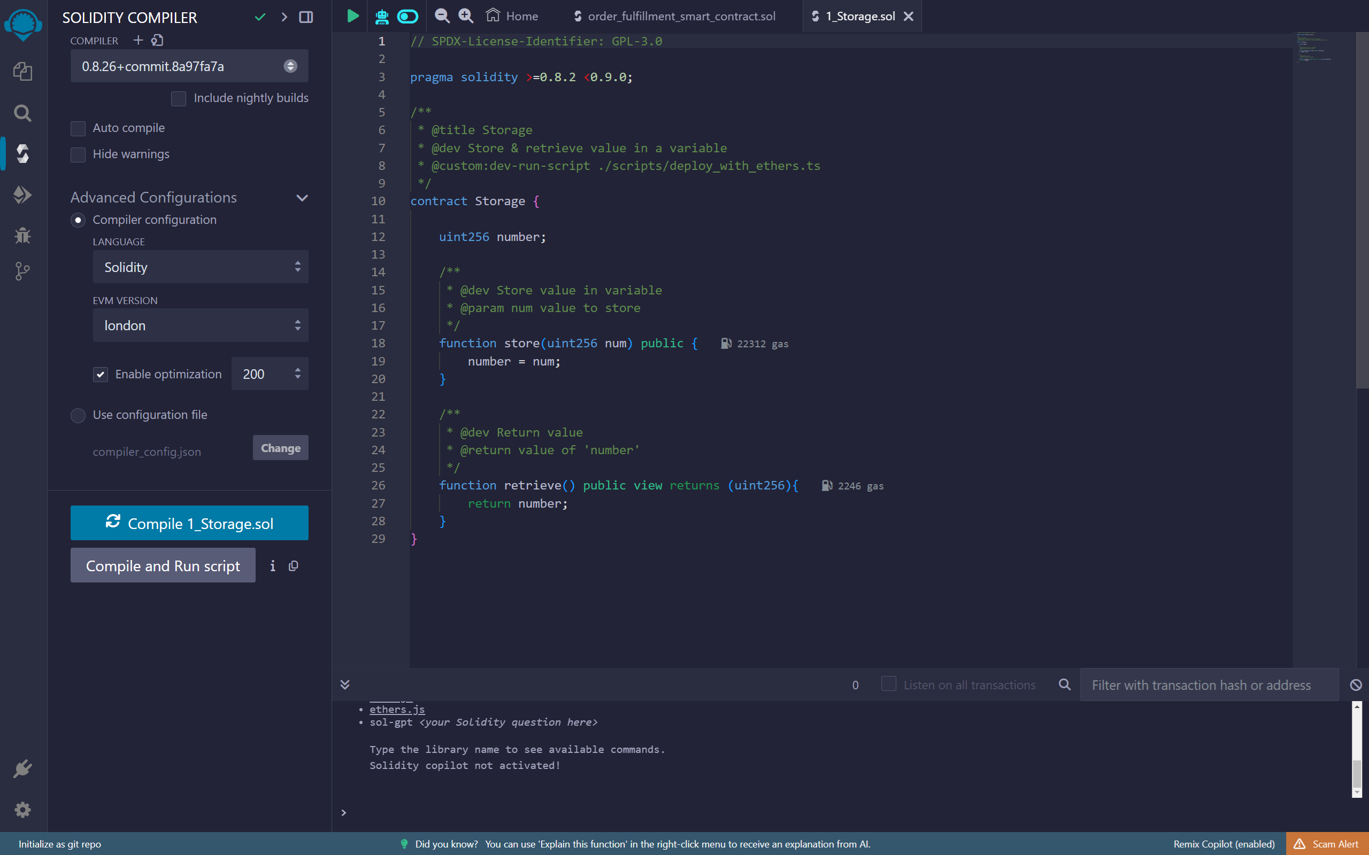This screenshot has width=1369, height=855.
Task: Enable the Hide warnings checkbox
Action: pyautogui.click(x=78, y=154)
